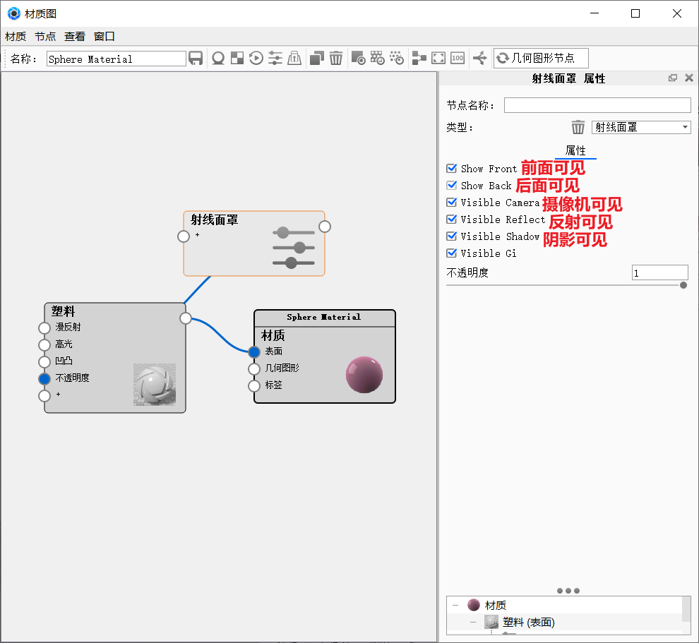Open the 射线面罩 type dropdown

point(641,128)
